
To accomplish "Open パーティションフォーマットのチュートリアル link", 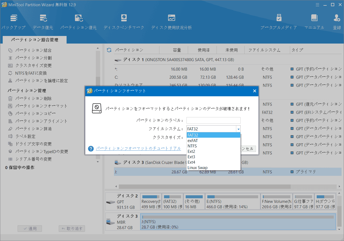I will [x=138, y=148].
